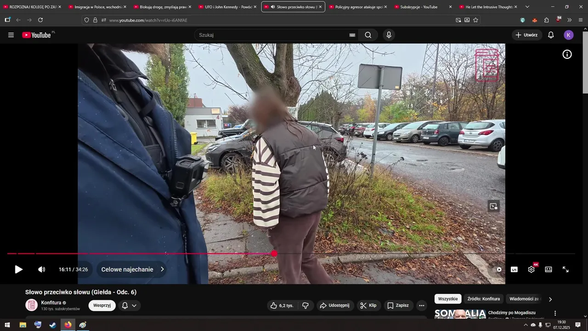588x331 pixels.
Task: Enter fullscreen mode
Action: (566, 269)
